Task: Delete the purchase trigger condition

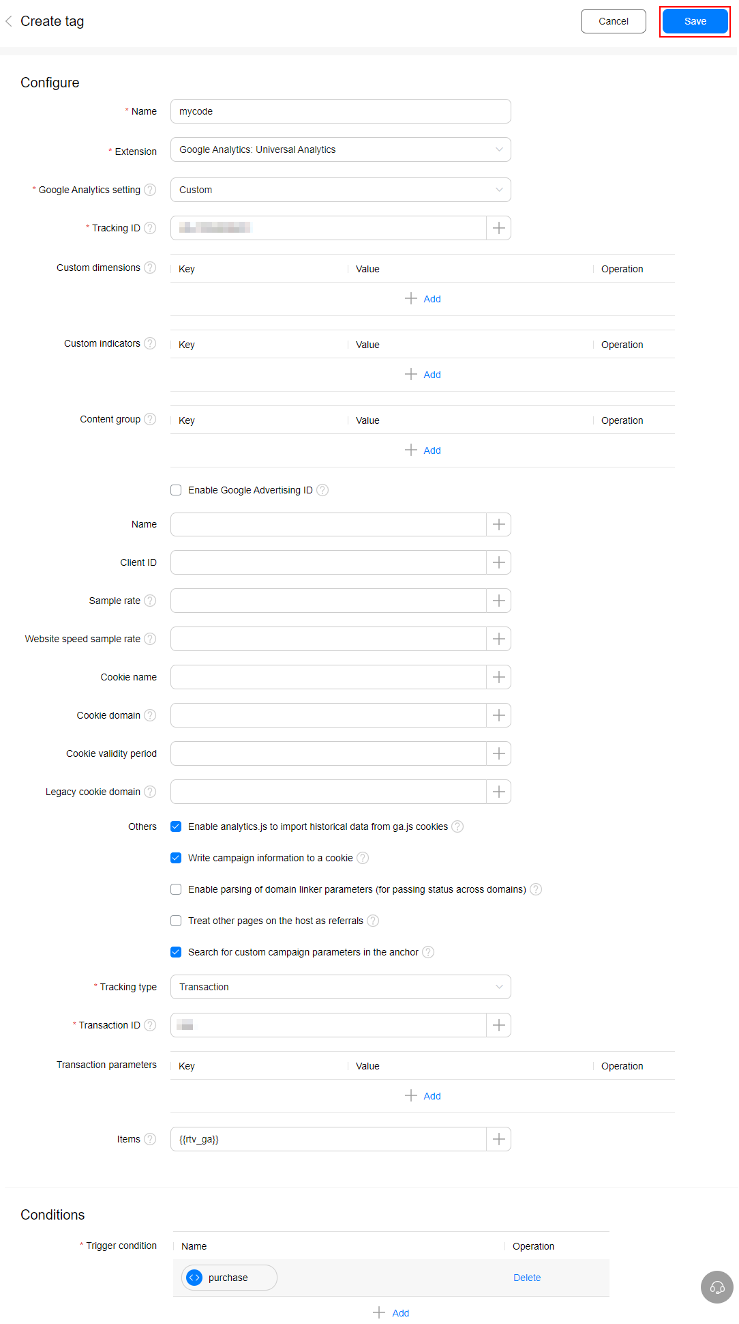Action: click(x=527, y=1278)
